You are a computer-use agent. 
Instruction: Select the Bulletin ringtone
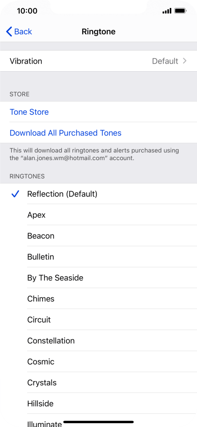[x=98, y=257]
